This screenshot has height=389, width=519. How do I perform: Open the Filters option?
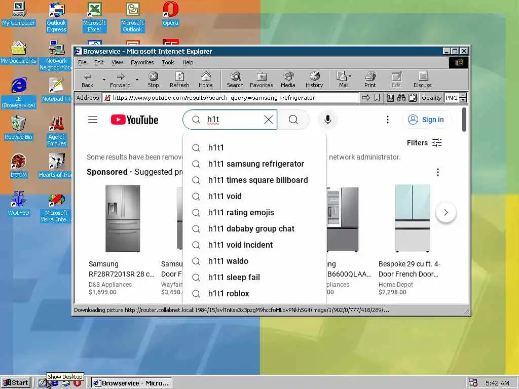pos(424,143)
